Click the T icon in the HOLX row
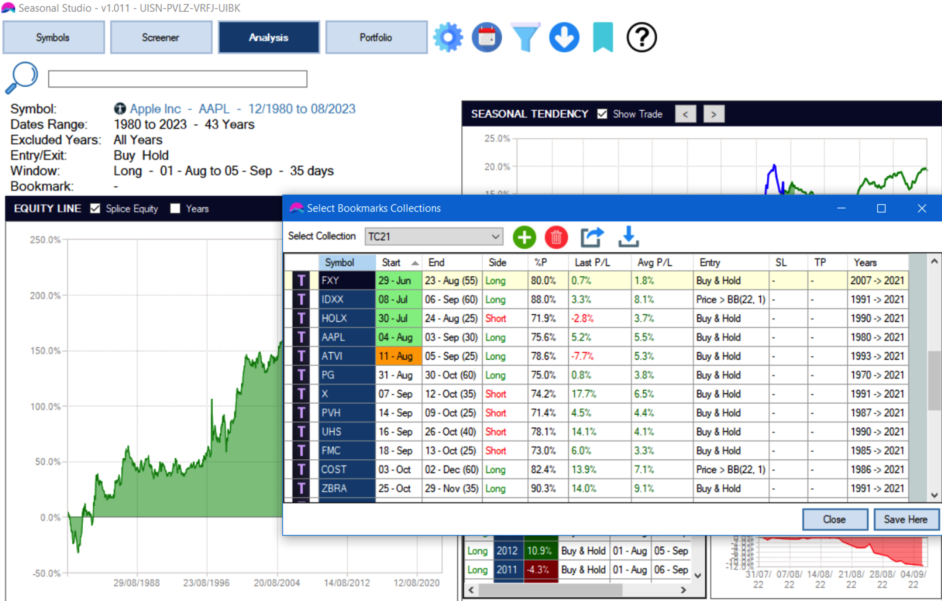Viewport: 942px width, 601px height. (x=301, y=318)
